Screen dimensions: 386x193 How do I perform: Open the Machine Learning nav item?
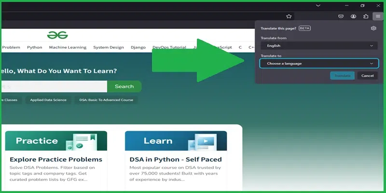68,47
